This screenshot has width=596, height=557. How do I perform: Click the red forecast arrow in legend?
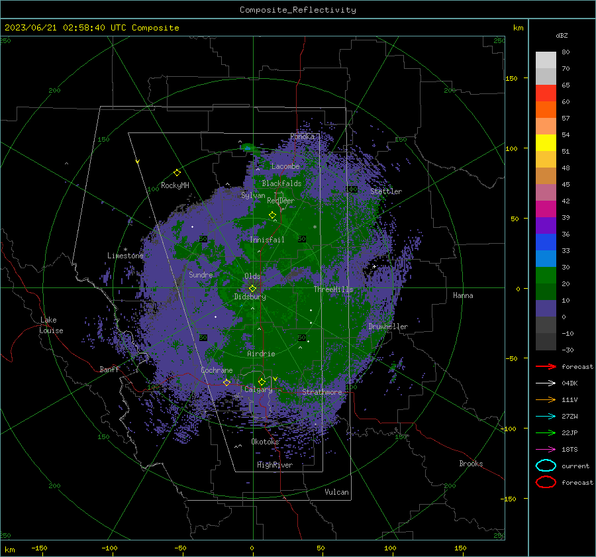(x=546, y=366)
